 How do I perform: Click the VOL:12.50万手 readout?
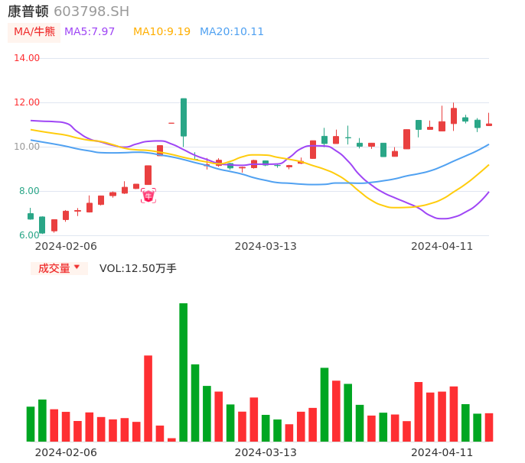(x=138, y=268)
